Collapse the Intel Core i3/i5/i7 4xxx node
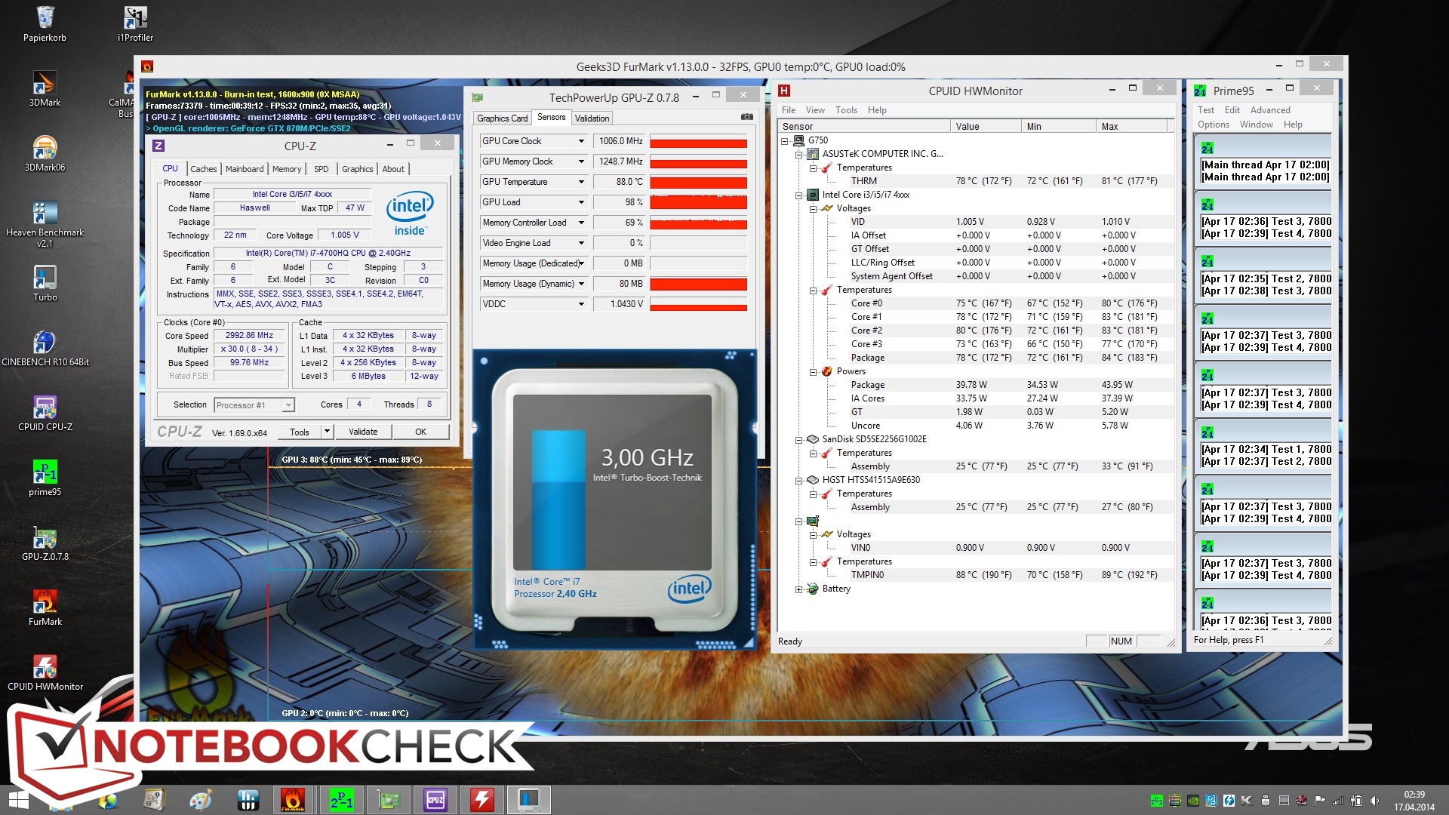Viewport: 1449px width, 815px height. pyautogui.click(x=798, y=195)
